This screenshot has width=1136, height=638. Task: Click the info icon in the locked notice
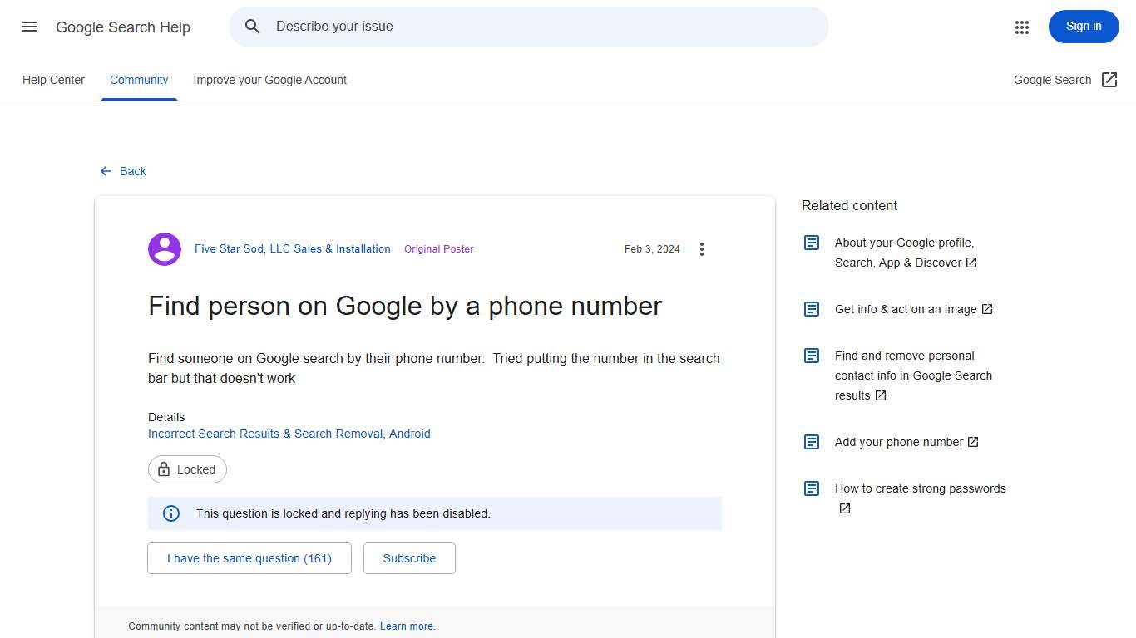pyautogui.click(x=170, y=513)
